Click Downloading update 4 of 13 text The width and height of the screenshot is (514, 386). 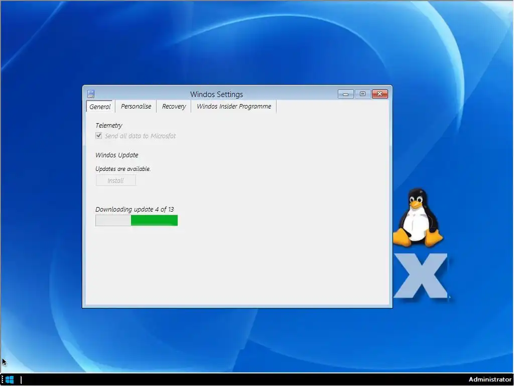click(x=135, y=210)
